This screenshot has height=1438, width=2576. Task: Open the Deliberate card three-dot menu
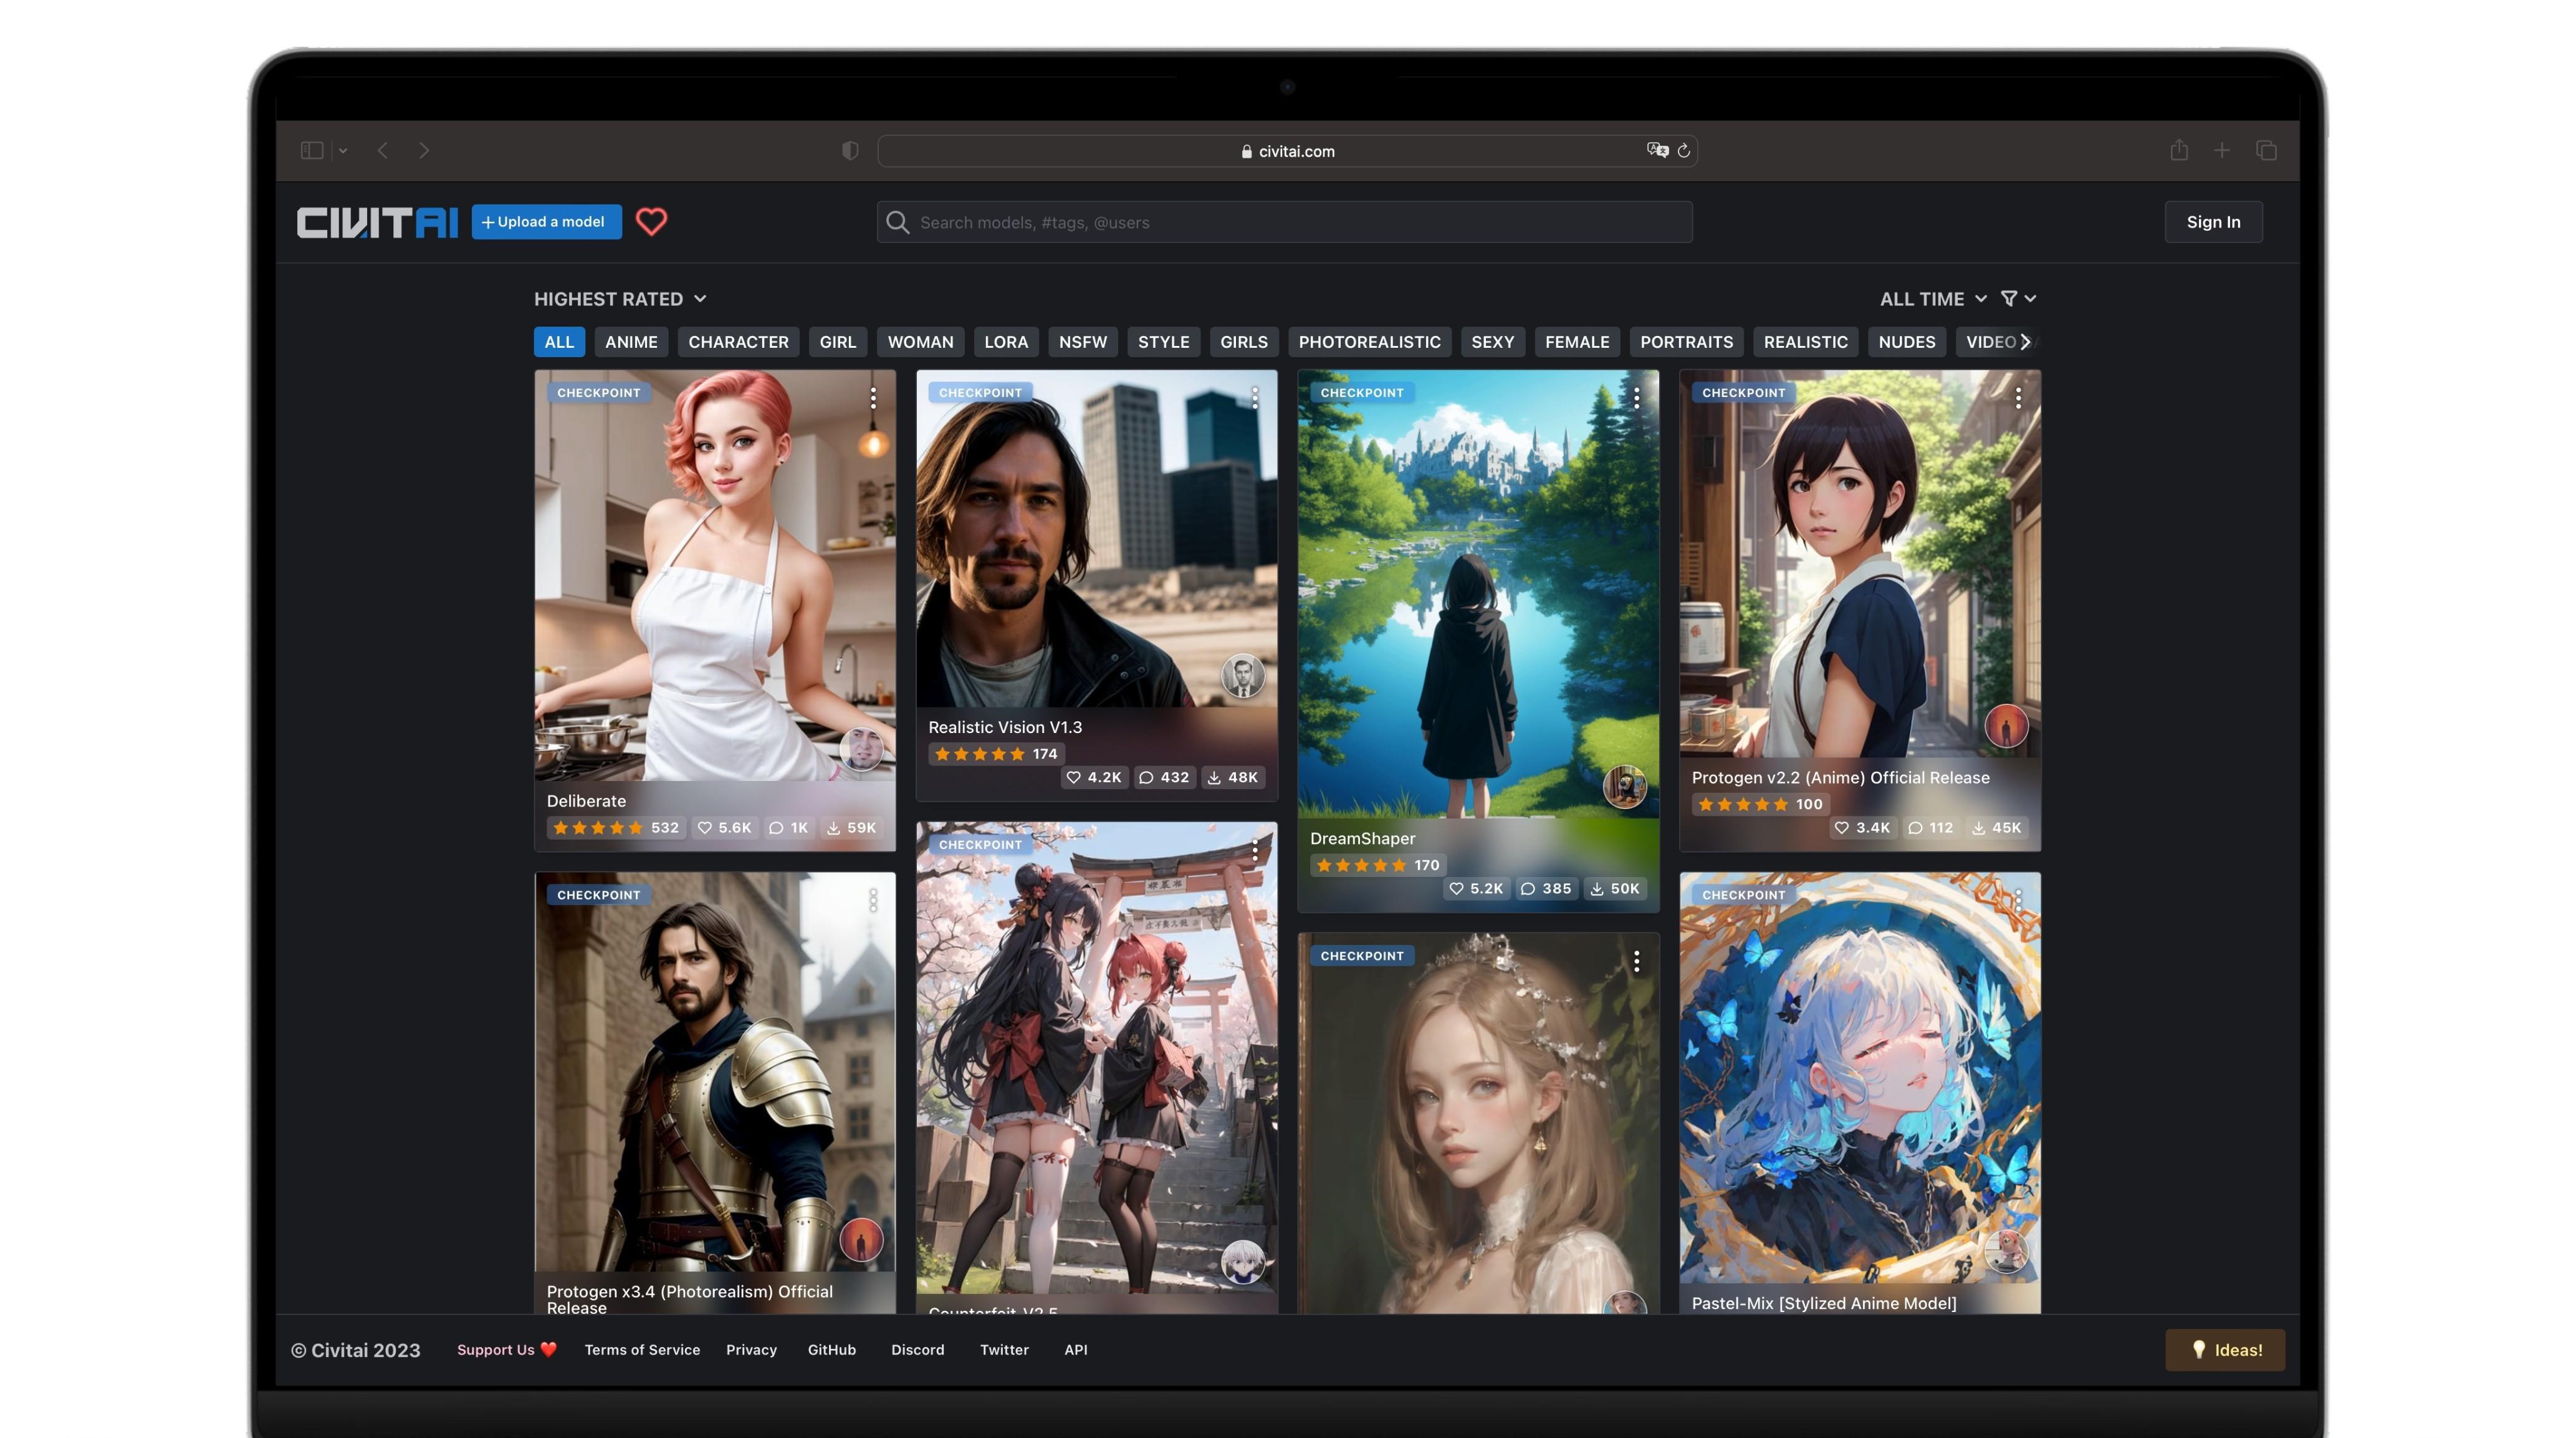click(x=873, y=398)
